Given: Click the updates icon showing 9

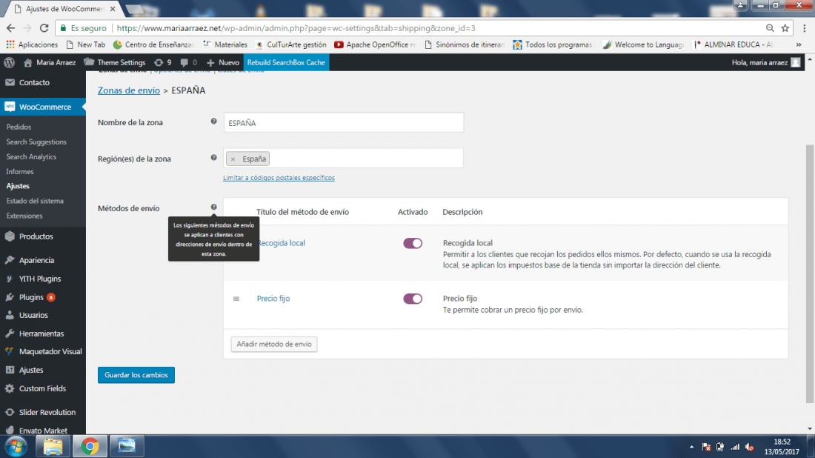Looking at the screenshot, I should click(x=163, y=62).
